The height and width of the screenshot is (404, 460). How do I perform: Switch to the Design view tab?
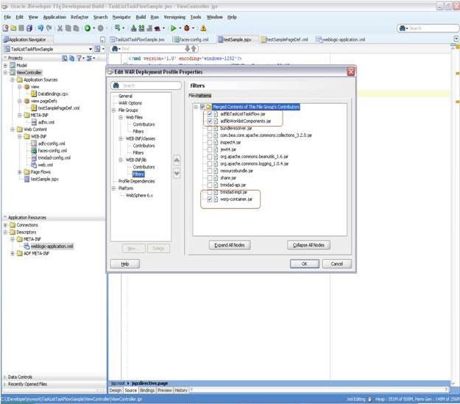click(116, 391)
